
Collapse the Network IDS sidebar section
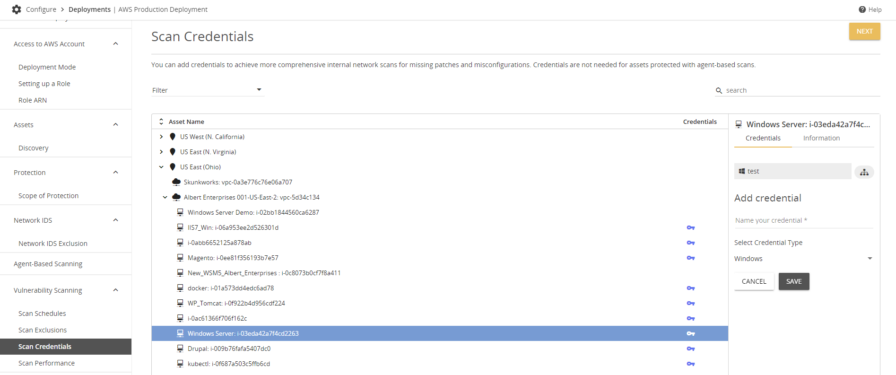point(116,220)
